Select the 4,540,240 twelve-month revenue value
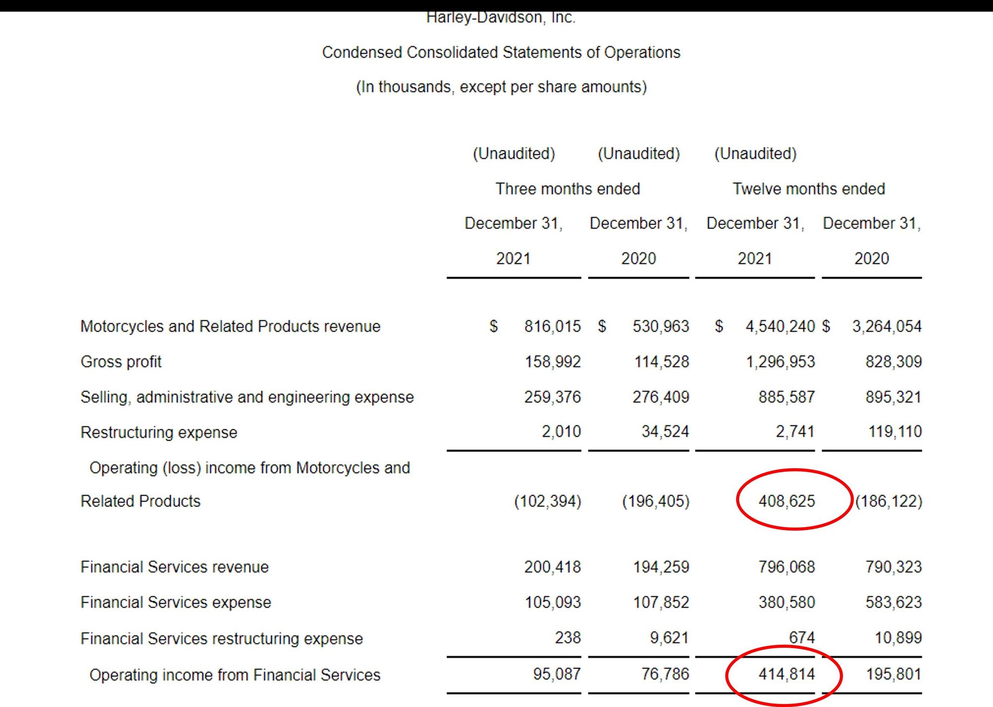 [x=780, y=326]
